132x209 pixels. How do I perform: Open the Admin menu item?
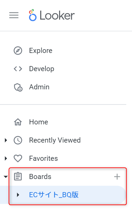(x=39, y=87)
